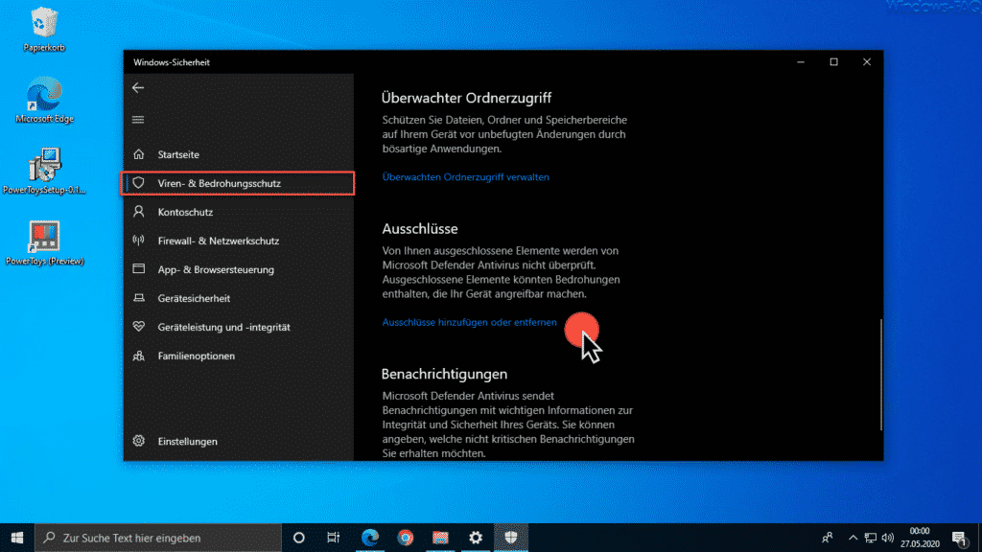Image resolution: width=982 pixels, height=552 pixels.
Task: Click the Firewall antenna icon
Action: (139, 241)
